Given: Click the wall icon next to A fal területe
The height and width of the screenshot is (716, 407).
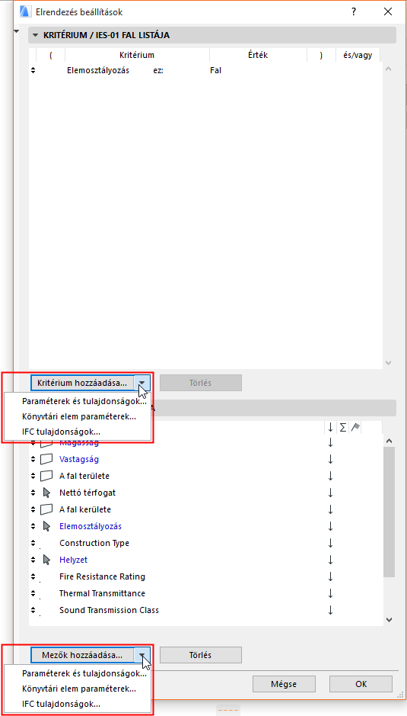Looking at the screenshot, I should point(46,476).
